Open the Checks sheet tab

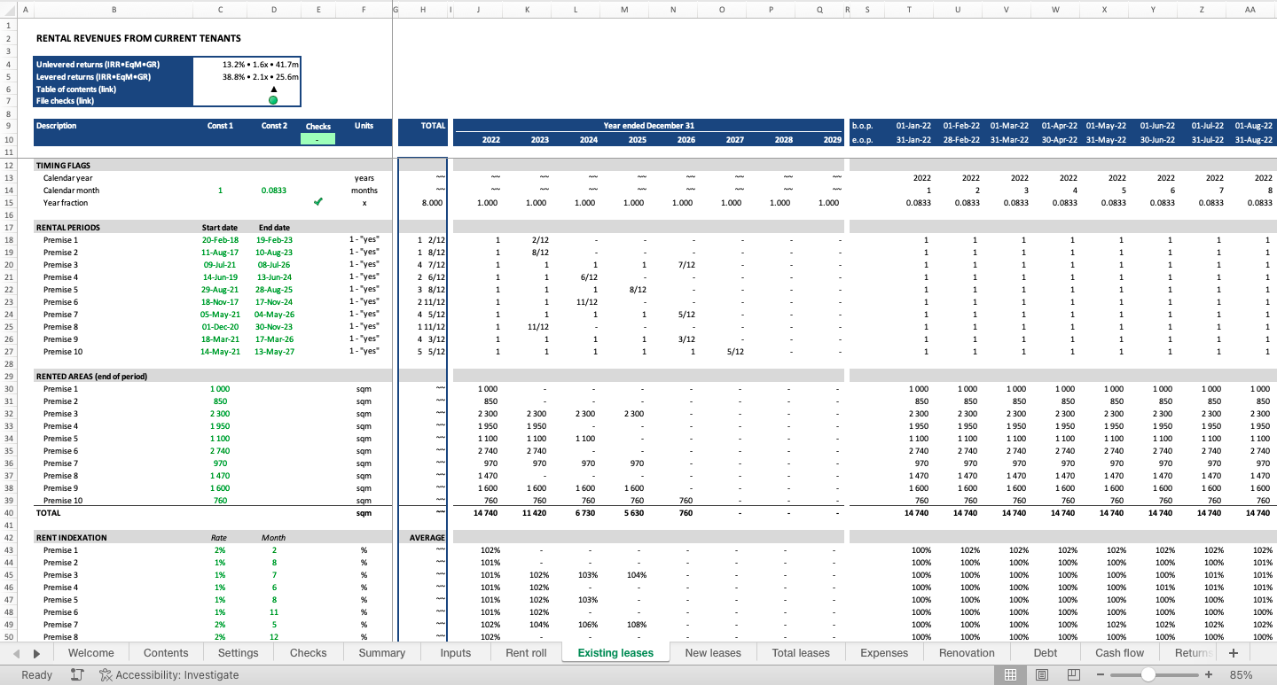tap(308, 653)
